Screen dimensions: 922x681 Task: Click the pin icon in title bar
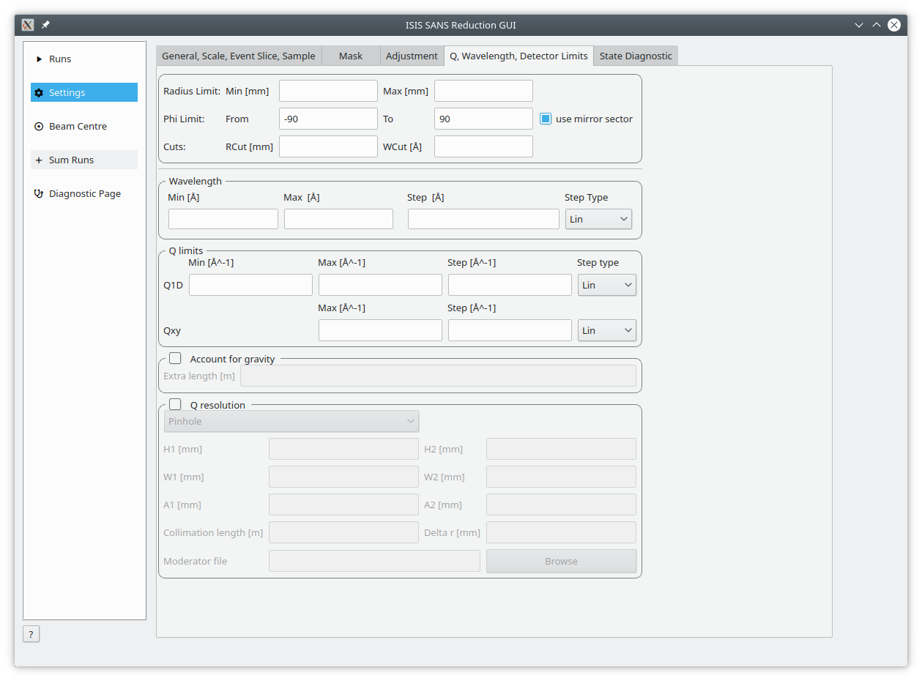click(x=45, y=25)
